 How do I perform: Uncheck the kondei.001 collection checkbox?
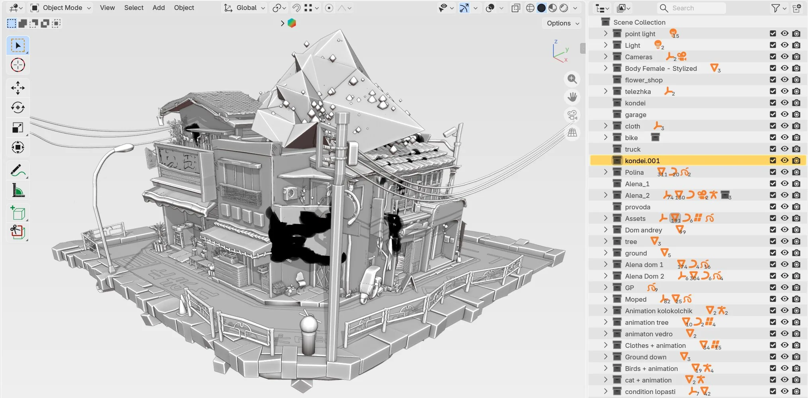tap(773, 160)
